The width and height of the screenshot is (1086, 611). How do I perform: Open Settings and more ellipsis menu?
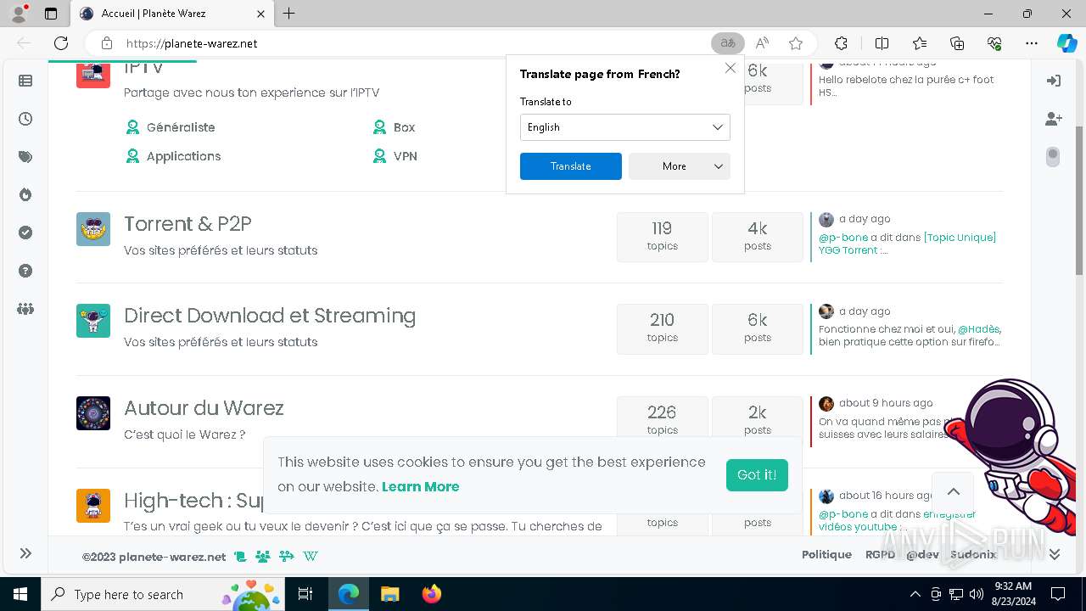[1032, 43]
